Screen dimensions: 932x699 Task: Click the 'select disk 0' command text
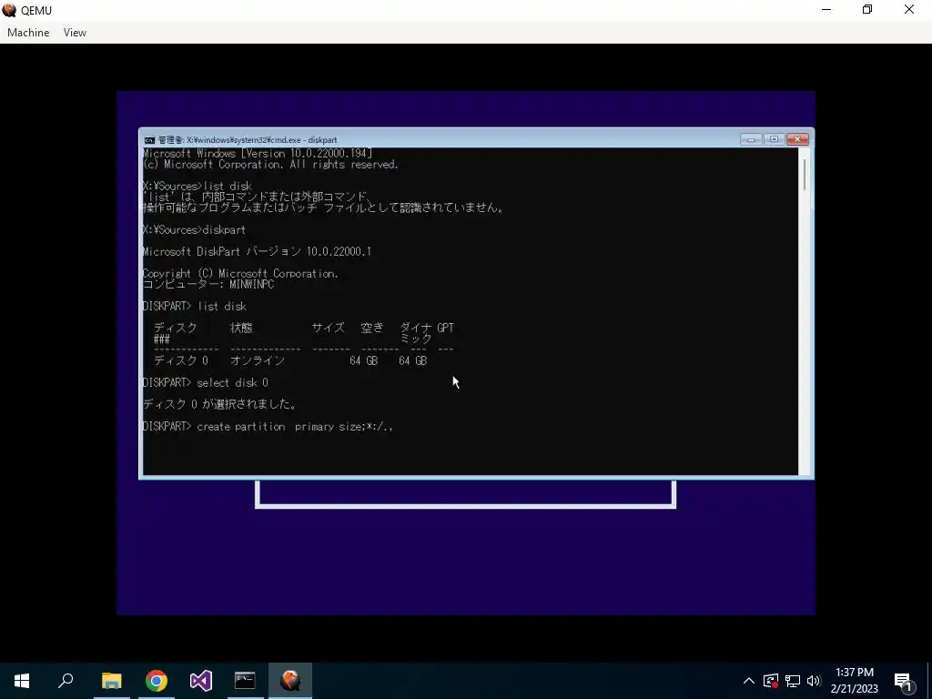[232, 383]
